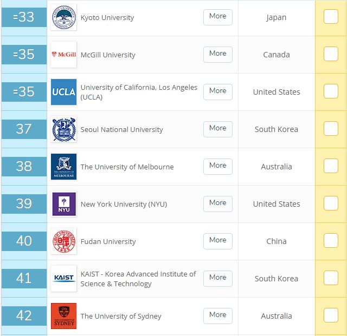Show More for KAIST
The width and height of the screenshot is (347, 336).
pos(217,278)
